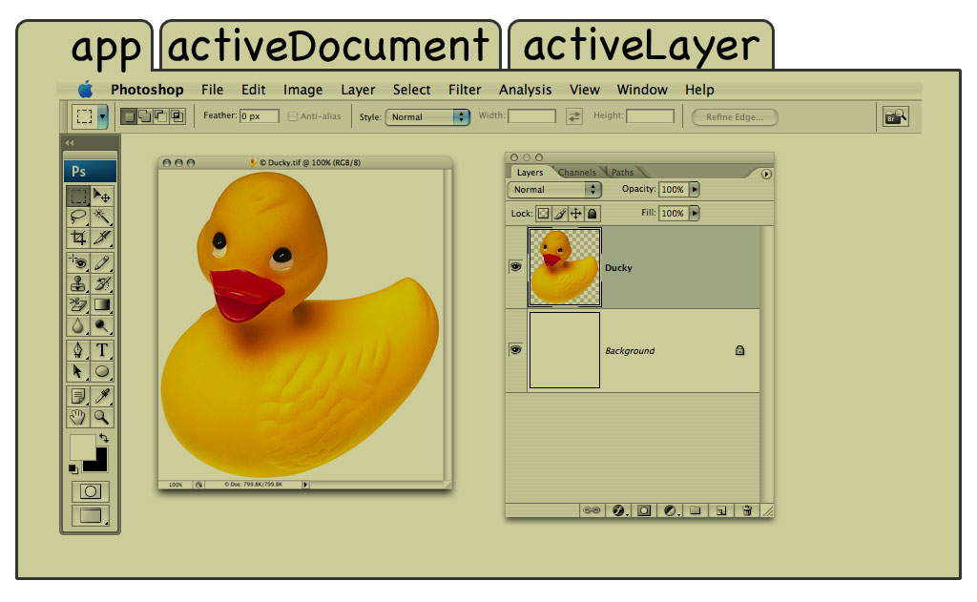Screen dimensions: 977x602
Task: Add a layer mask
Action: click(x=644, y=510)
